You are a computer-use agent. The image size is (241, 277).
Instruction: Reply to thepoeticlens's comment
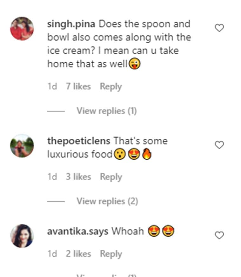pyautogui.click(x=111, y=177)
